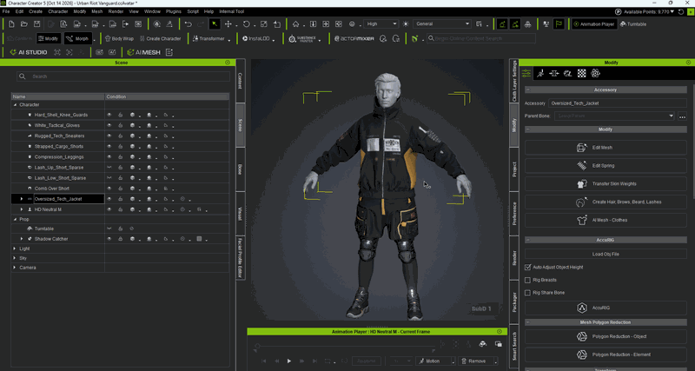Choose the Move tool crosshair icon

pyautogui.click(x=228, y=24)
